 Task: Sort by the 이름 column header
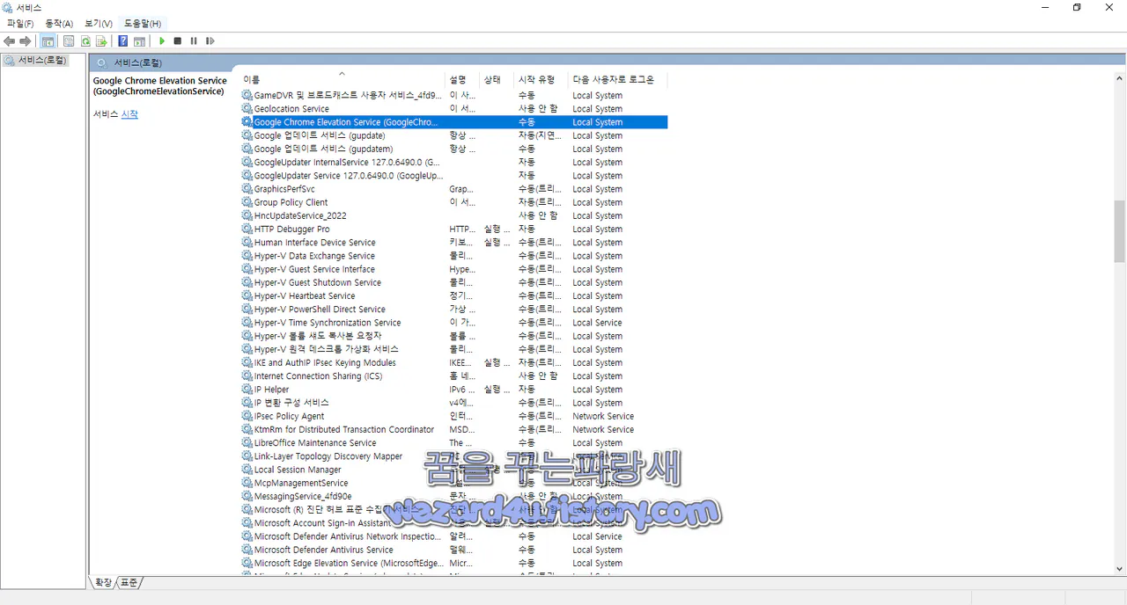point(342,80)
